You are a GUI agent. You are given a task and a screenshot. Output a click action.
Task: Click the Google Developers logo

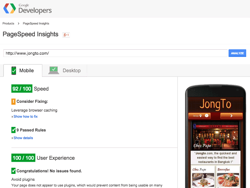(27, 8)
